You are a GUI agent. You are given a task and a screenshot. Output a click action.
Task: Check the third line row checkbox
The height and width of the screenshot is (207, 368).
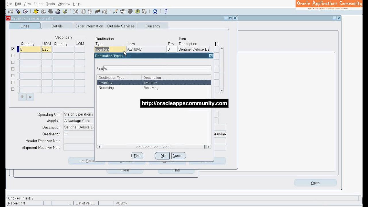click(13, 62)
